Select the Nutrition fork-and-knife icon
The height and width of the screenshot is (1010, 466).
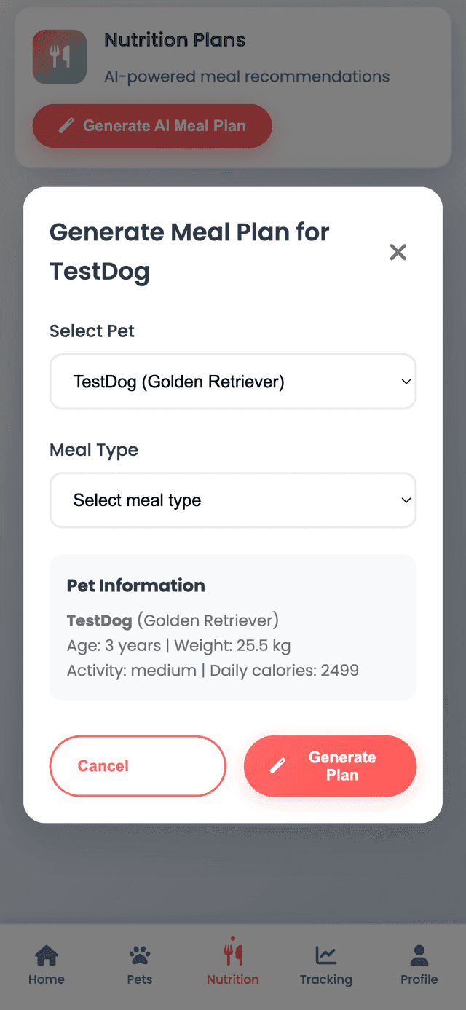click(x=232, y=955)
